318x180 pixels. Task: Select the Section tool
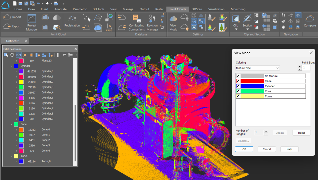coord(247,21)
